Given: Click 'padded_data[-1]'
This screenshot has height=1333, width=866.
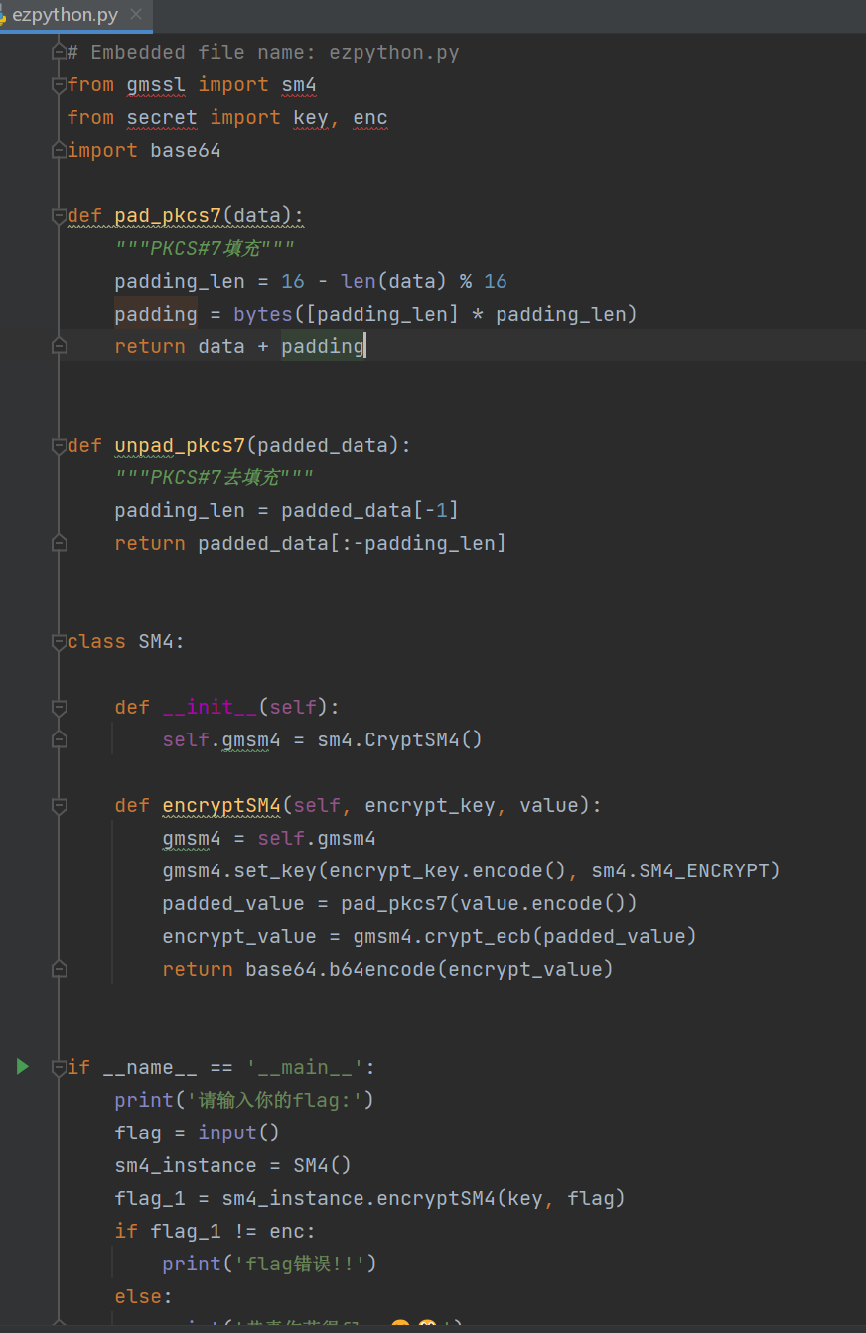Looking at the screenshot, I should pyautogui.click(x=370, y=510).
